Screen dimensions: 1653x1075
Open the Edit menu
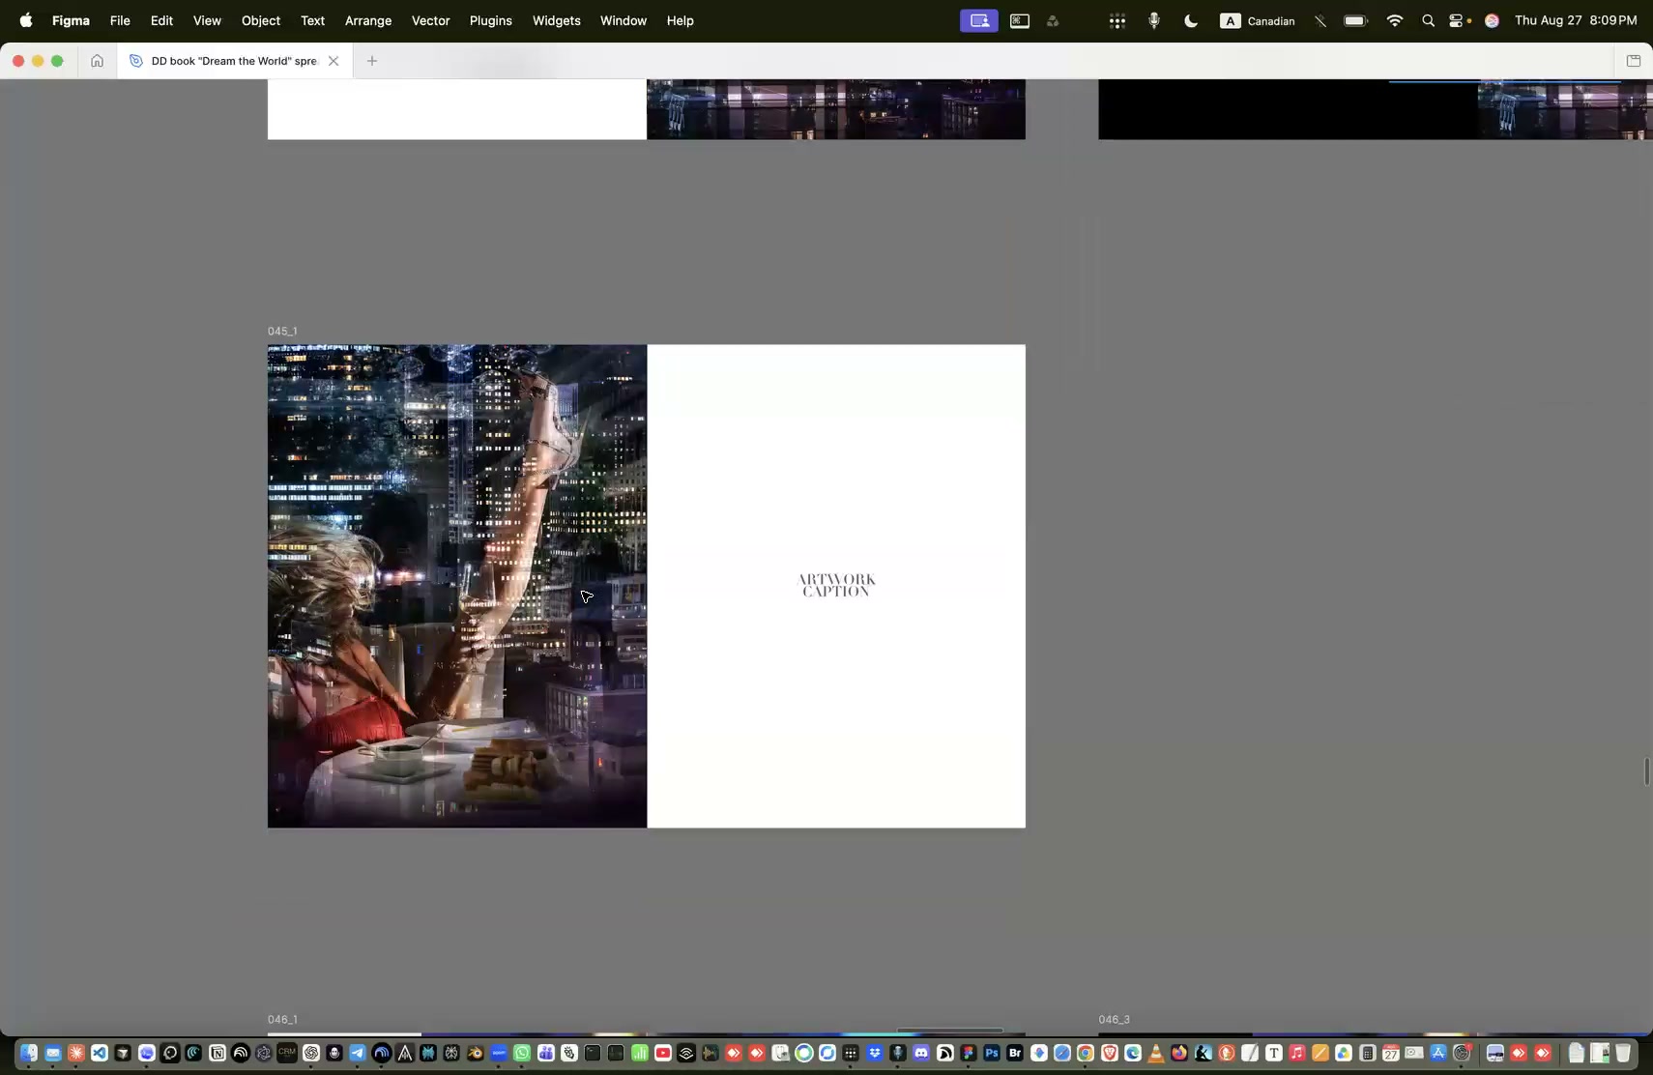(x=161, y=20)
